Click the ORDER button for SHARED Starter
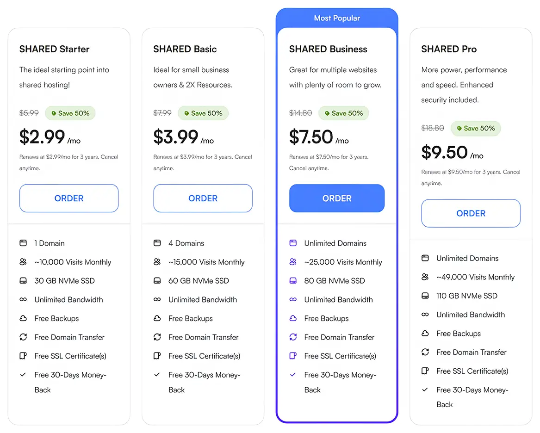 point(69,198)
